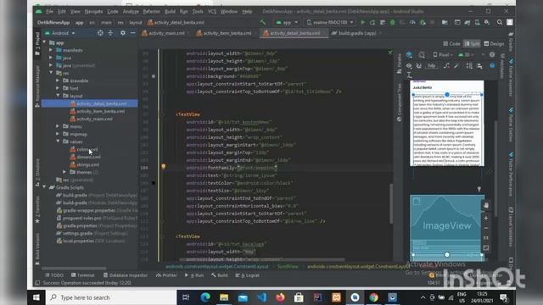Collapse the layout folder in tree
This screenshot has width=543, height=305.
58,96
